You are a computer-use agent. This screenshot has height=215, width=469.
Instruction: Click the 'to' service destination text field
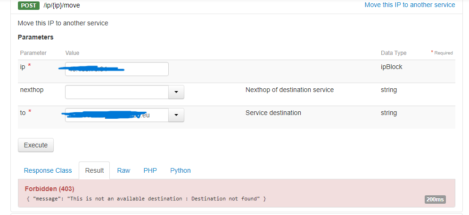point(116,115)
